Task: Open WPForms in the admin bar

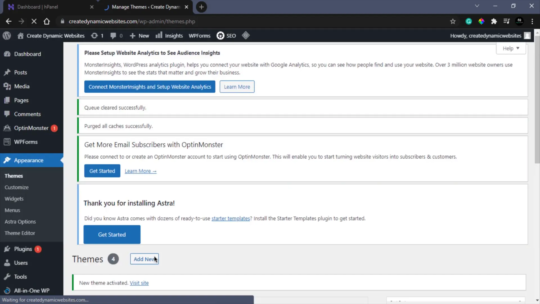Action: (x=199, y=36)
